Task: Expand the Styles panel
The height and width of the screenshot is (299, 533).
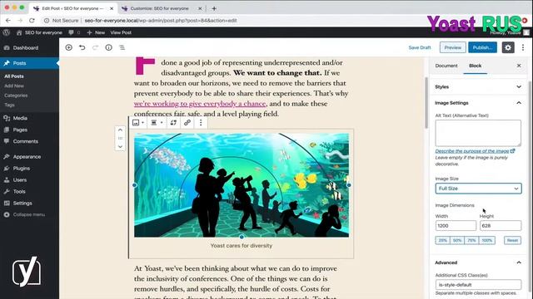Action: click(x=479, y=86)
